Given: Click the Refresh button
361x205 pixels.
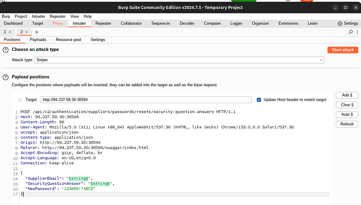Looking at the screenshot, I should coord(347,124).
